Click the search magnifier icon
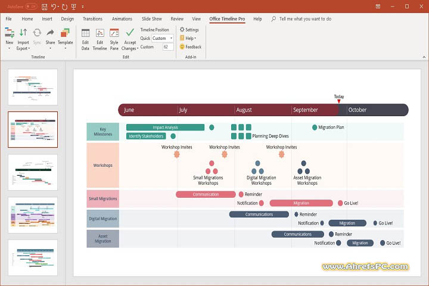The width and height of the screenshot is (429, 286). [x=273, y=18]
